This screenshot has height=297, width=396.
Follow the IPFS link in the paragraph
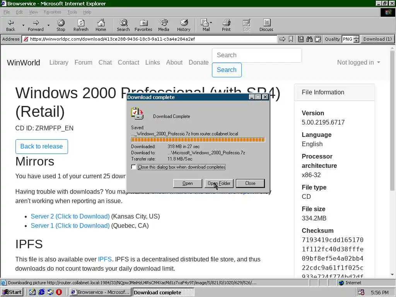coord(105,259)
